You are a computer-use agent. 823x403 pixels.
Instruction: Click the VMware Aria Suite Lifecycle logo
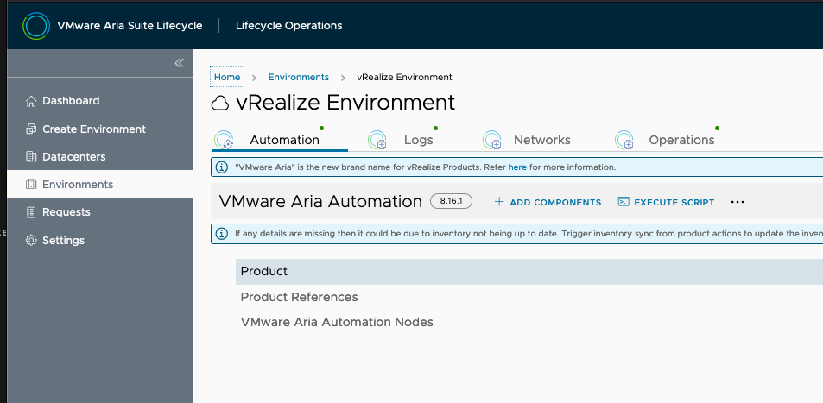click(35, 26)
